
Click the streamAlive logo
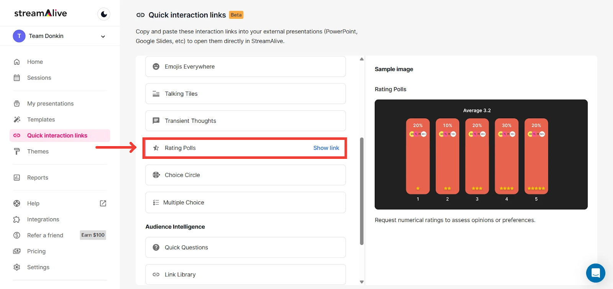(41, 13)
